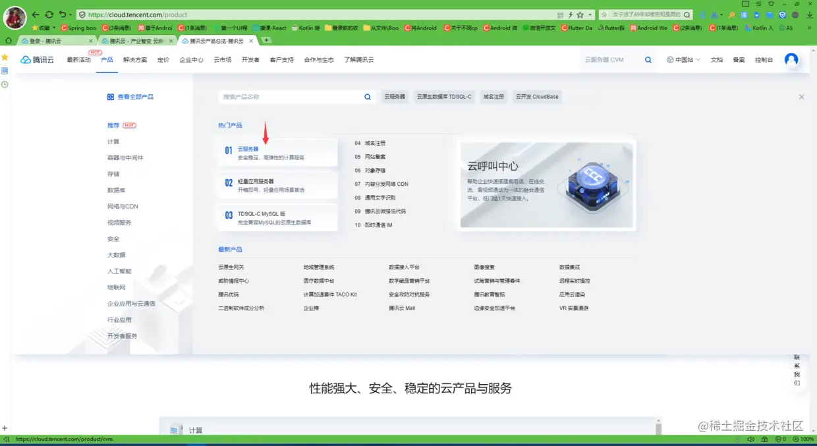Click the yellow star icon in left sidebar
Viewport: 817px width, 446px height.
point(5,57)
